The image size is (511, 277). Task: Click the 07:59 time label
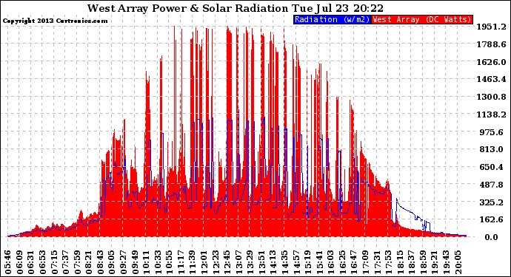(x=77, y=262)
